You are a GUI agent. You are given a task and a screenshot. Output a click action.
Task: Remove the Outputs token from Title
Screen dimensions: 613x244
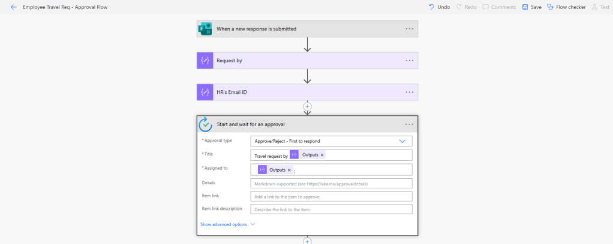[x=322, y=155]
